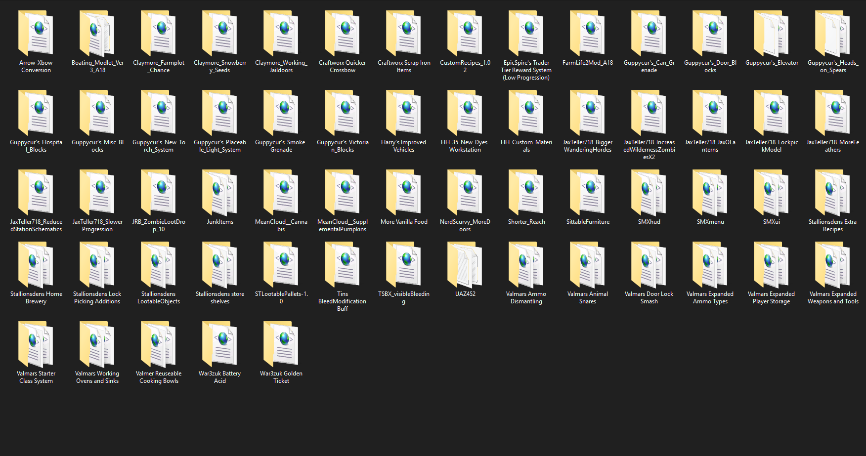Click the Guppycur's_Door_Blocks folder icon
The image size is (866, 456).
pos(710,34)
